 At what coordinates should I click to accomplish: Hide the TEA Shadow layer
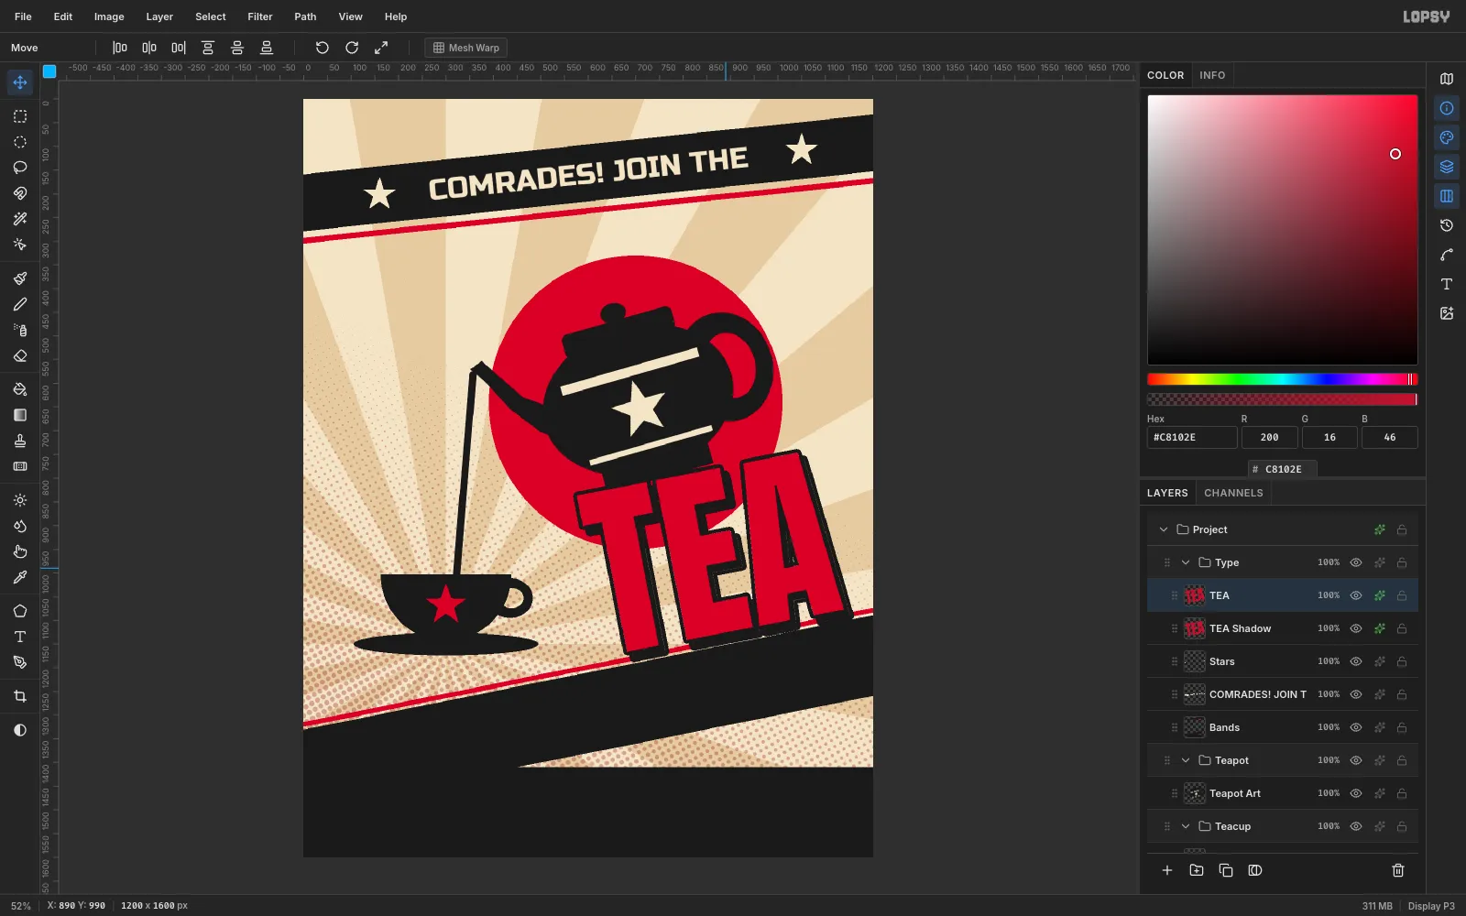pos(1356,628)
